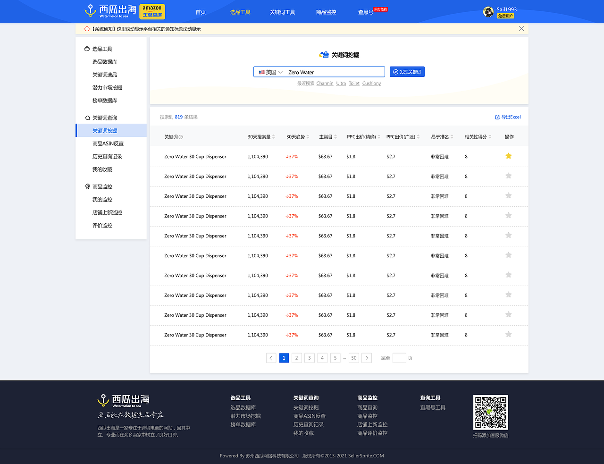Select recent search Cushiony
Screen dimensions: 604x464
(371, 84)
